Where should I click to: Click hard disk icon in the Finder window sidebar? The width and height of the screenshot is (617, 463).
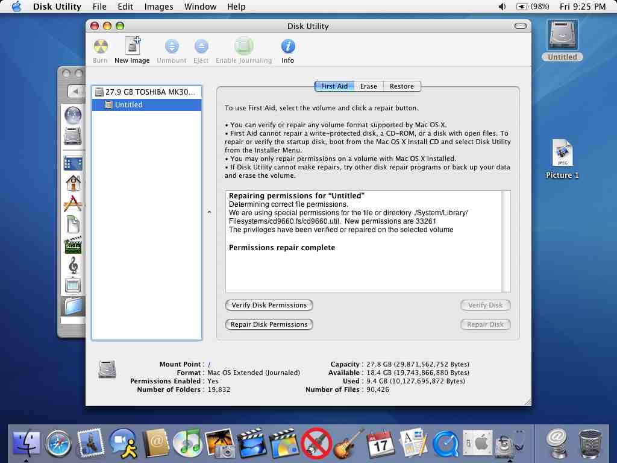pyautogui.click(x=73, y=136)
